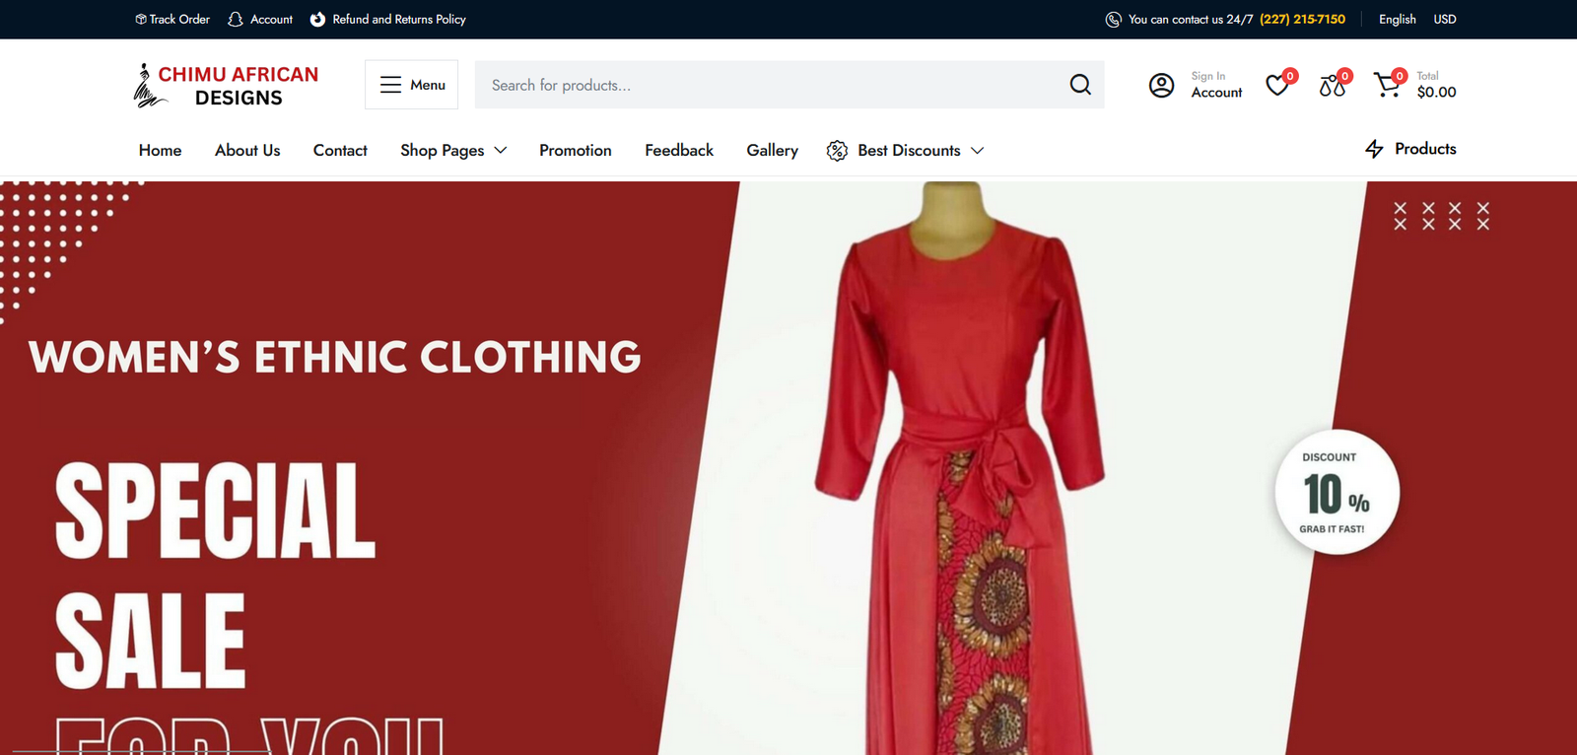Expand the Best Discounts dropdown arrow
Image resolution: width=1577 pixels, height=755 pixels.
[977, 150]
